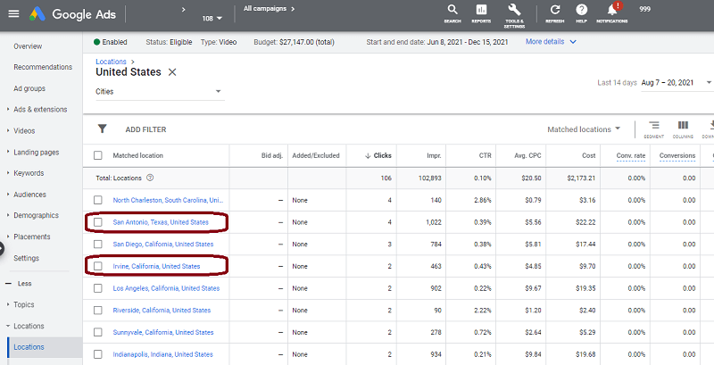714x365 pixels.
Task: Check the San Antonio row checkbox
Action: pyautogui.click(x=98, y=222)
